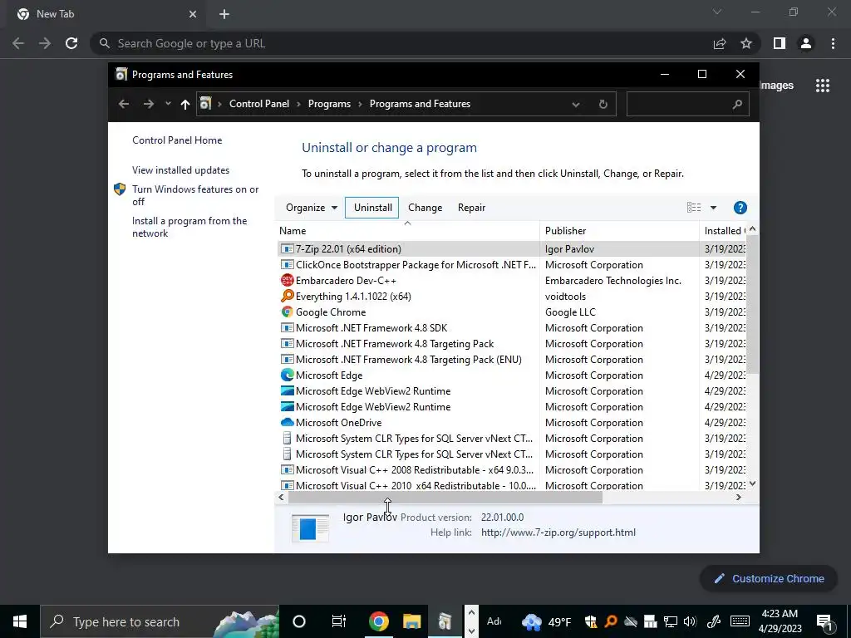Screen dimensions: 851x638
Task: Click the forward arrow in Programs and Features
Action: pyautogui.click(x=148, y=104)
